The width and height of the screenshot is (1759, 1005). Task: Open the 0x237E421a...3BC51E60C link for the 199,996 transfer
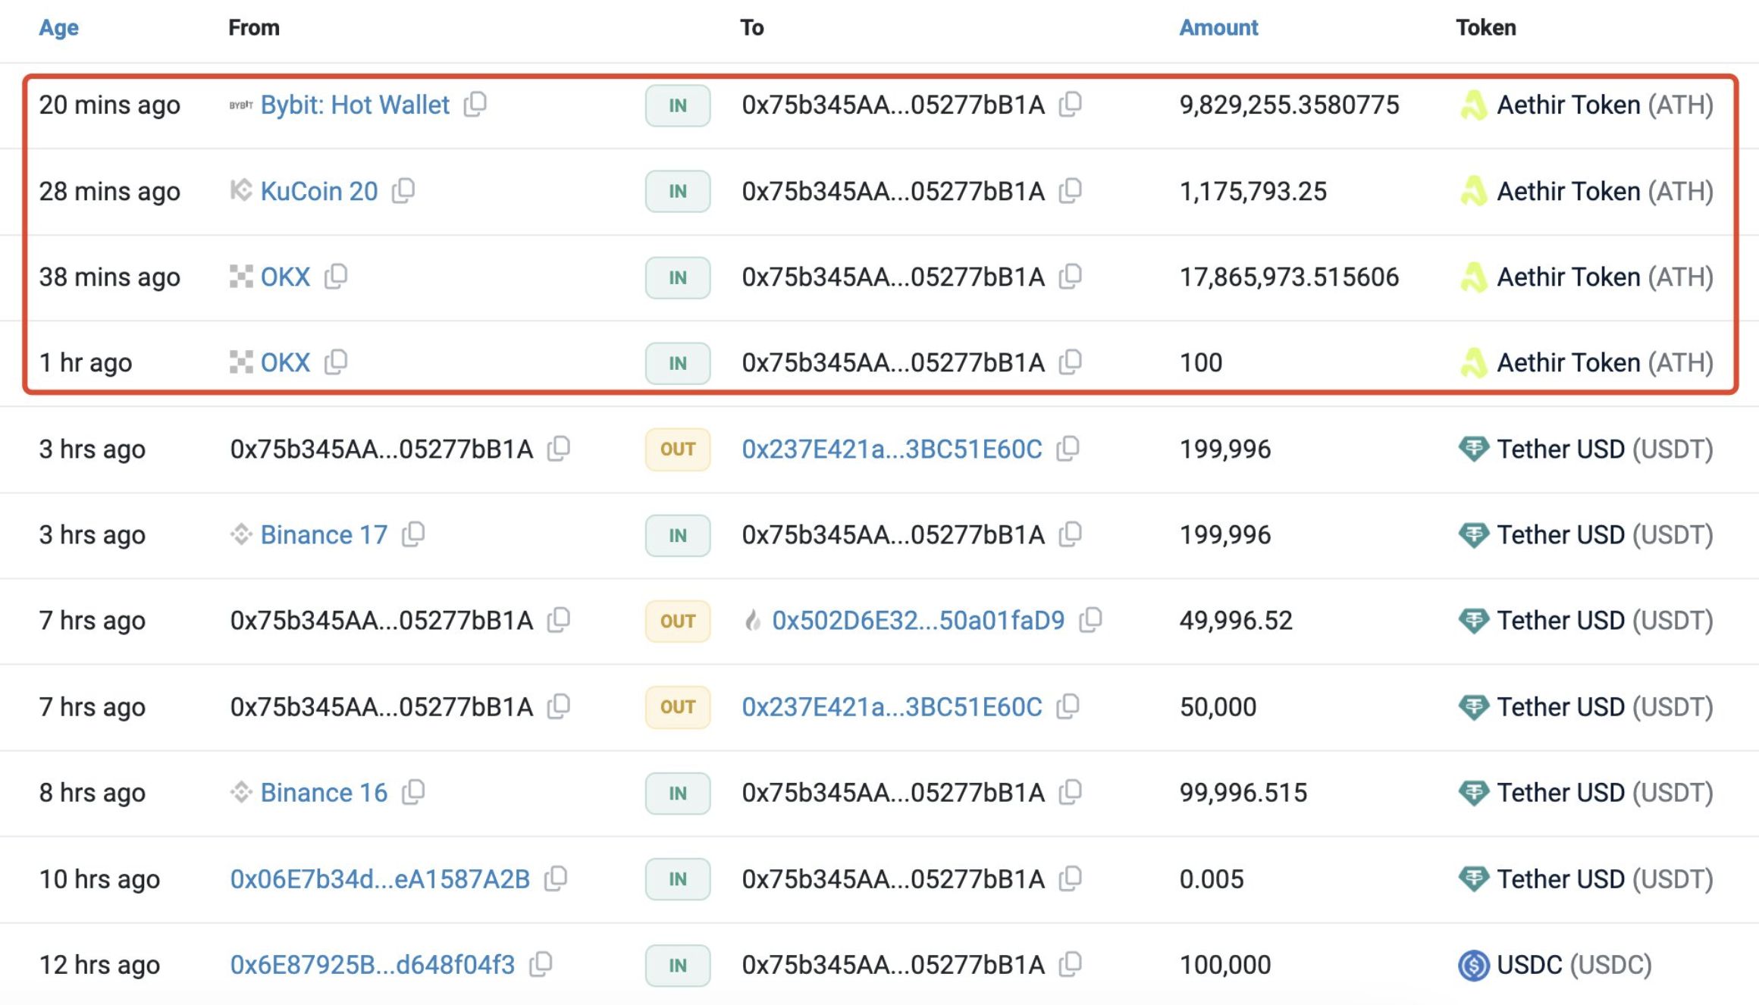(x=892, y=449)
